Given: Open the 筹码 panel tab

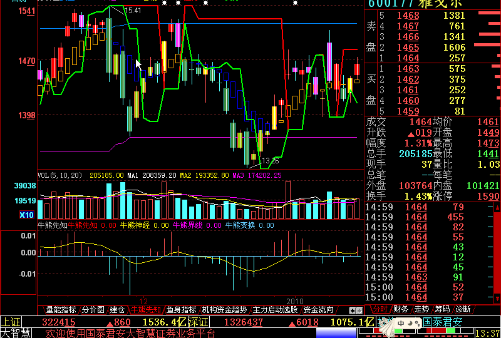Looking at the screenshot, I should [x=443, y=309].
